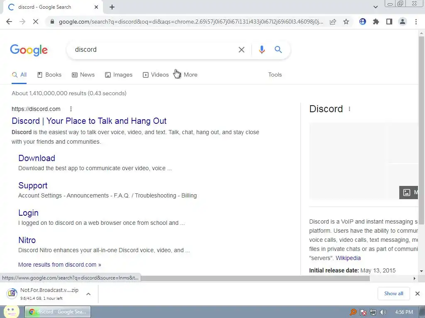Open the Nitro sitelink
Image resolution: width=425 pixels, height=318 pixels.
tap(27, 240)
